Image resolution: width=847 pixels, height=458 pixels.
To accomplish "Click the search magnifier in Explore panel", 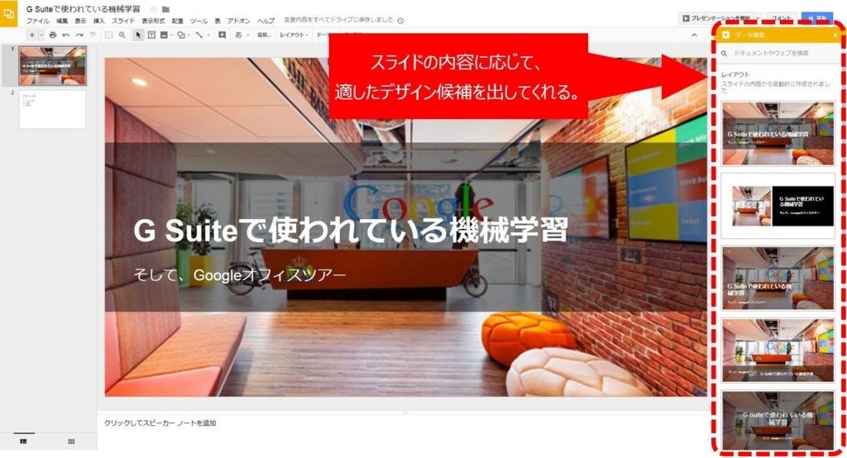I will (x=725, y=54).
